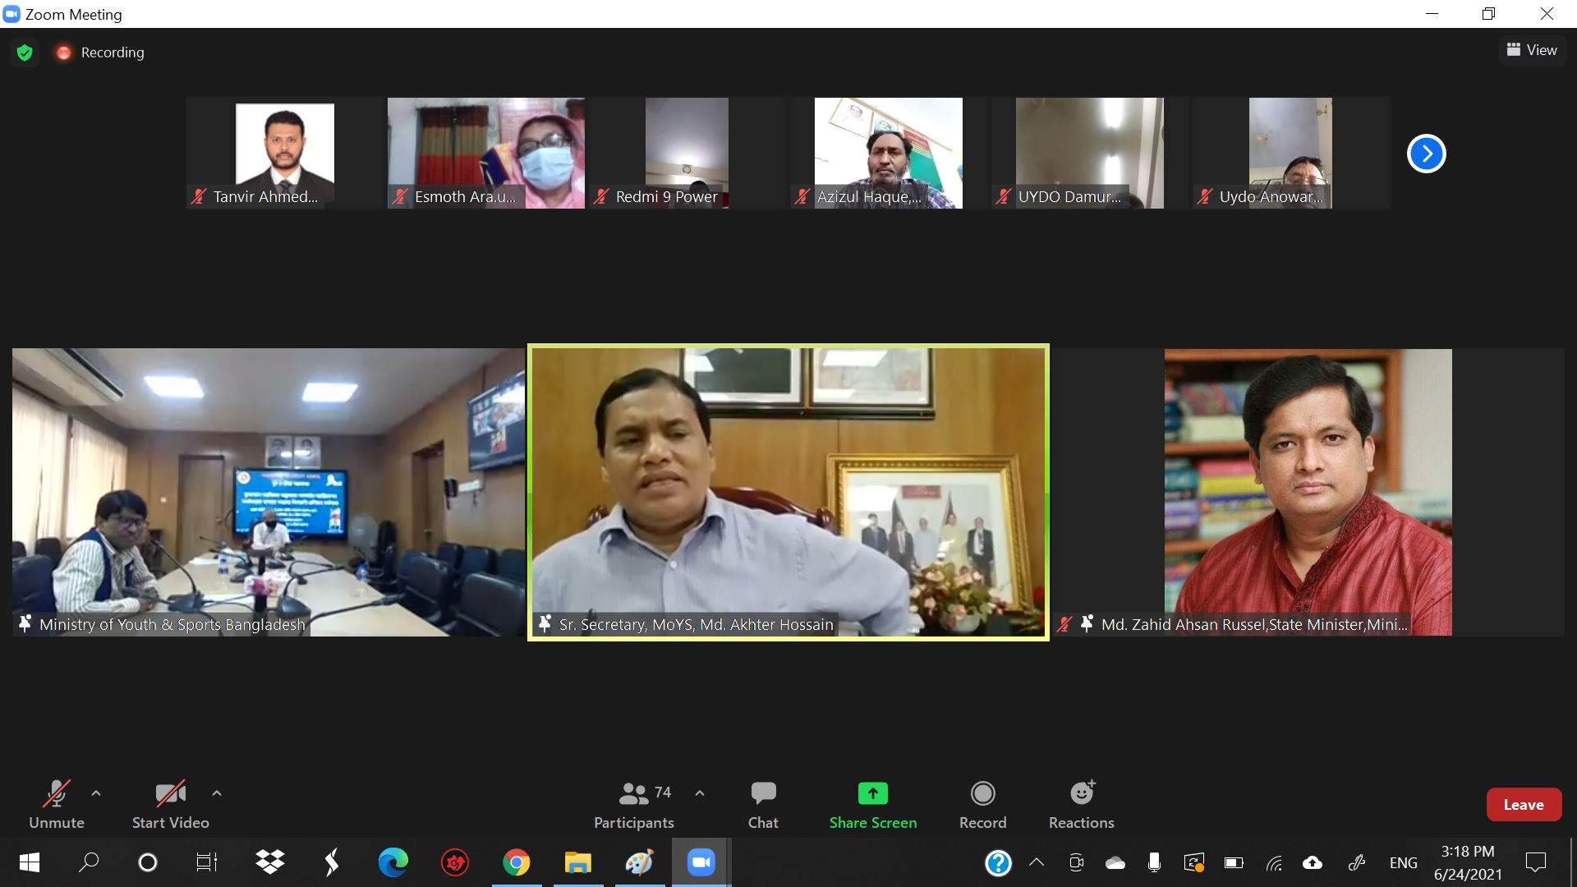The height and width of the screenshot is (887, 1577).
Task: Click ENG language indicator in system tray
Action: pyautogui.click(x=1403, y=862)
